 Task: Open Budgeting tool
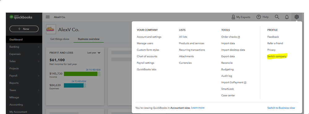pyautogui.click(x=227, y=69)
